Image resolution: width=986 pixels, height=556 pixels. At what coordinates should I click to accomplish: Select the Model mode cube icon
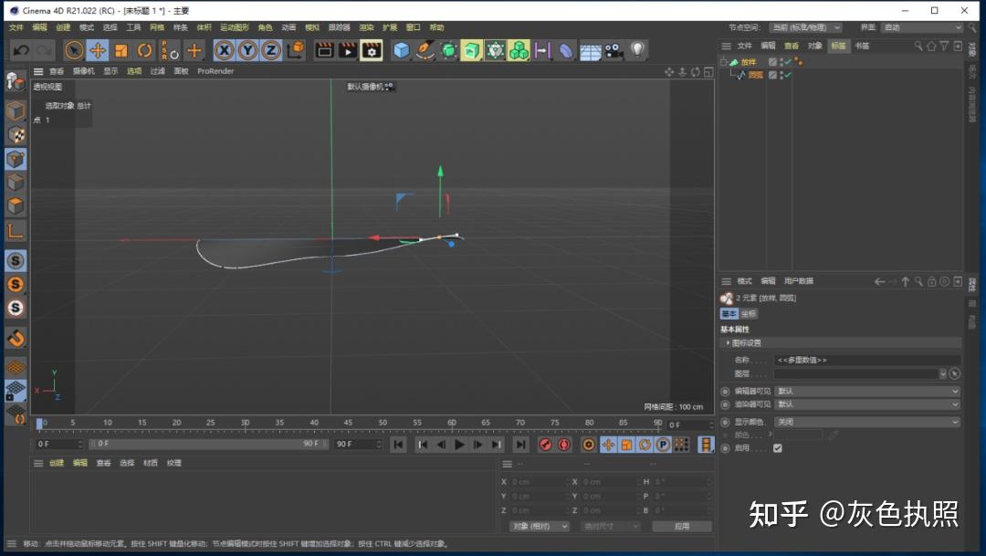click(16, 111)
